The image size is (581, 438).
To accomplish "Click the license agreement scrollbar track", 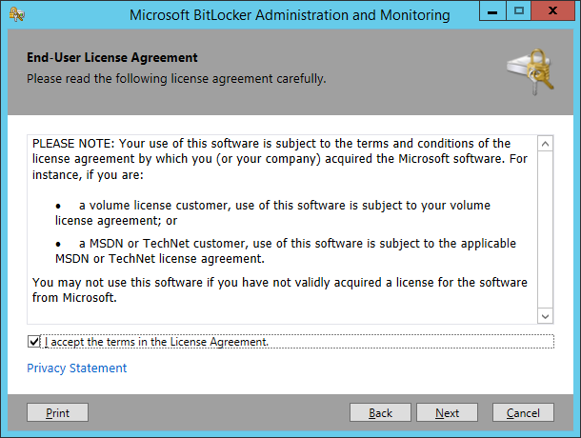I will 545,229.
